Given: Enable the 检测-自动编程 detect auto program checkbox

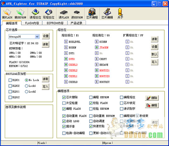Looking at the screenshot, I should 64,133.
